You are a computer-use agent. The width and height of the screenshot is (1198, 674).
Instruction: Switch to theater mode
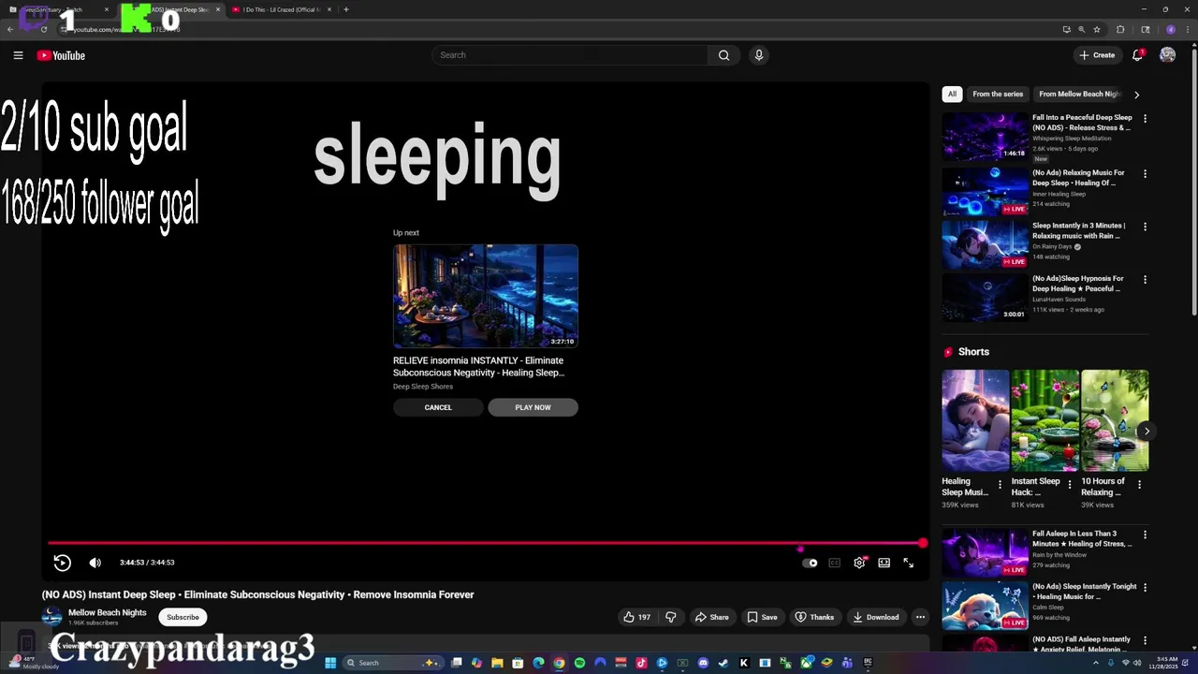click(x=884, y=563)
